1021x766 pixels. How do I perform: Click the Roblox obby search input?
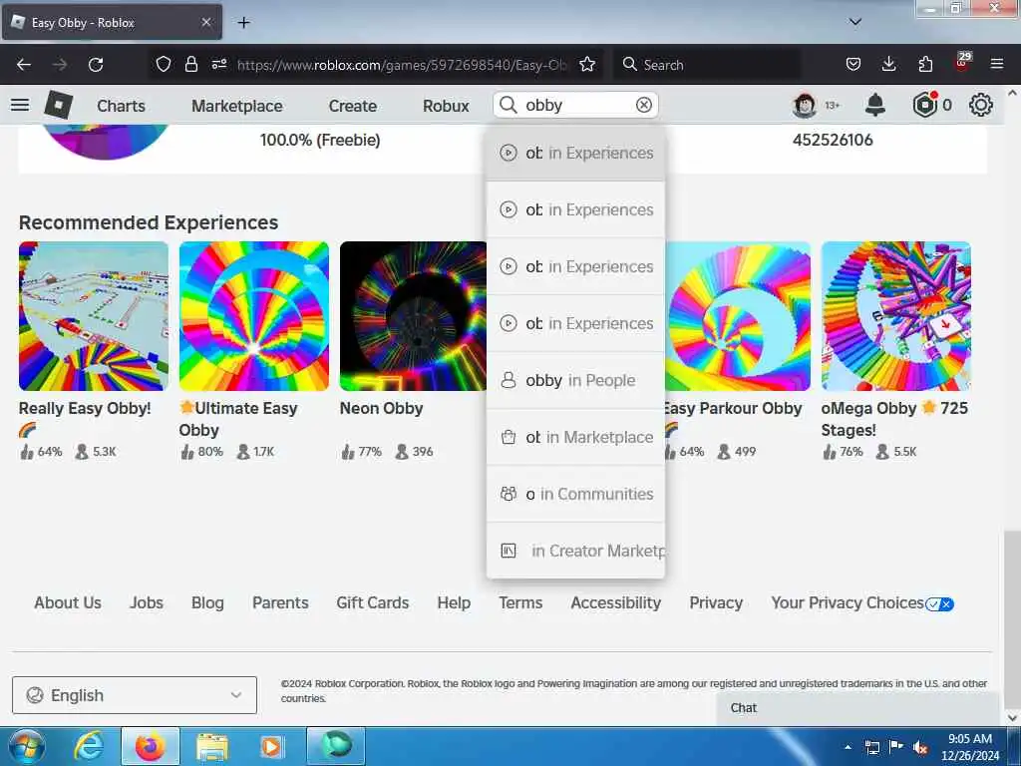click(576, 105)
